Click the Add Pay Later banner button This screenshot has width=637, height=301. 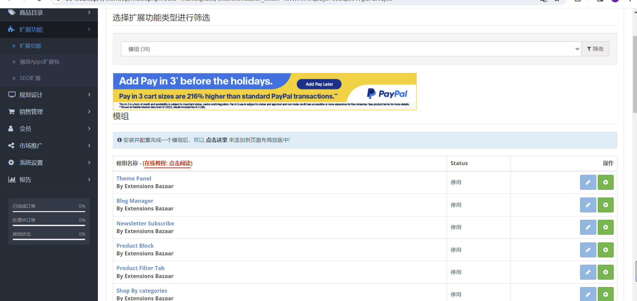[319, 84]
